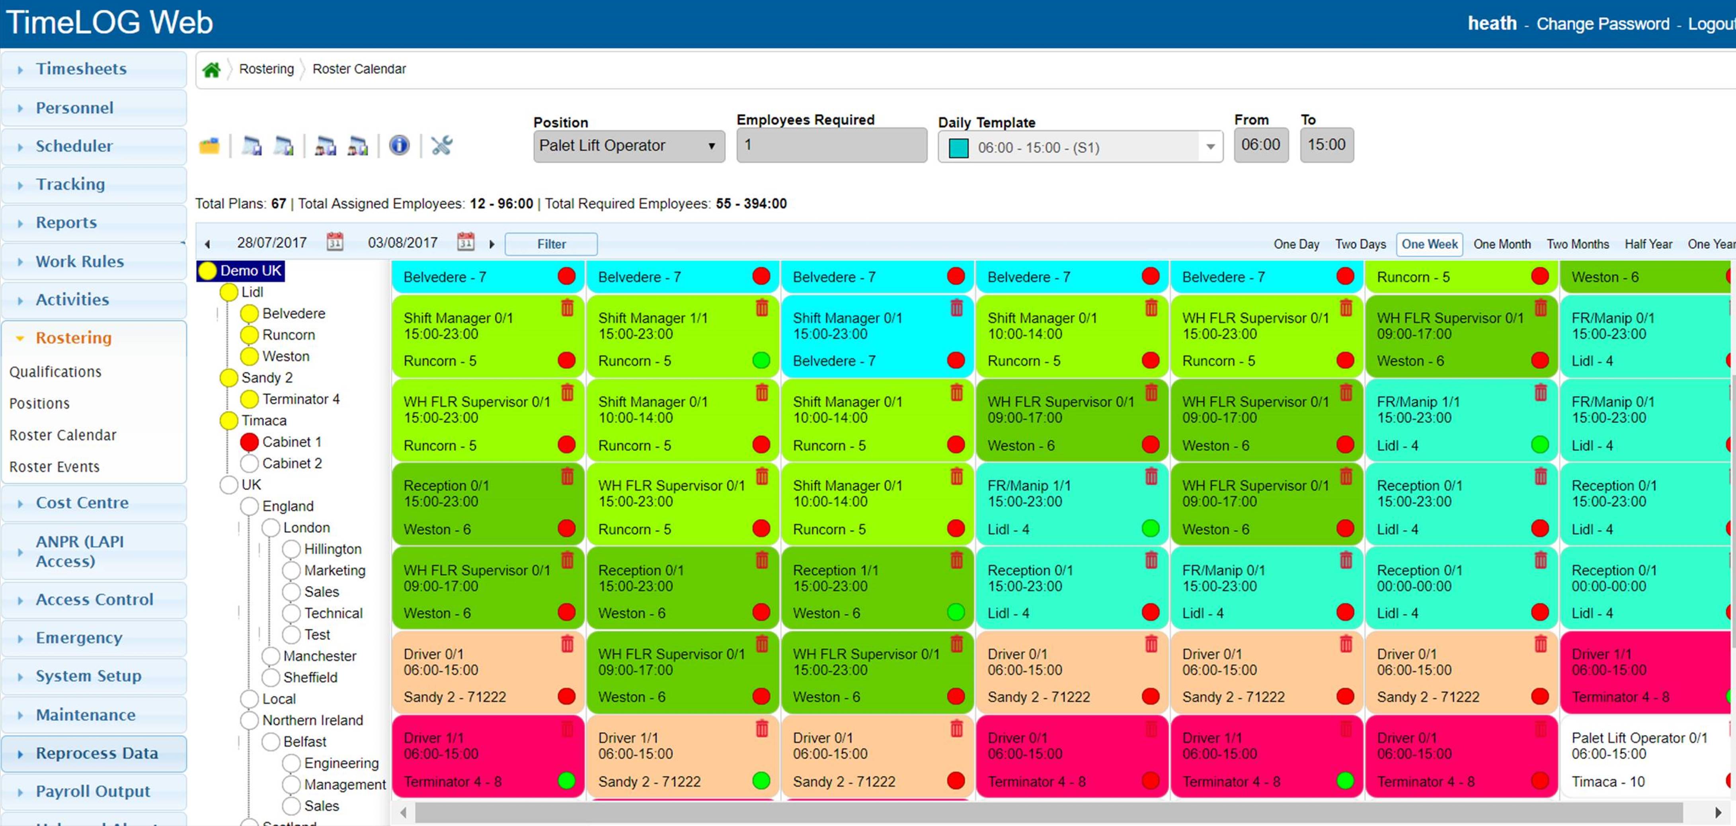
Task: Toggle the Hillington tree node circle
Action: pos(291,550)
